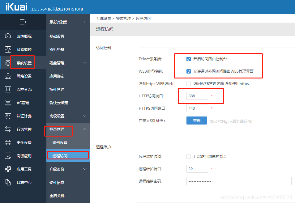Click the 流控分流 sliders icon
Viewport: 295px width, 203px height.
tap(8, 89)
